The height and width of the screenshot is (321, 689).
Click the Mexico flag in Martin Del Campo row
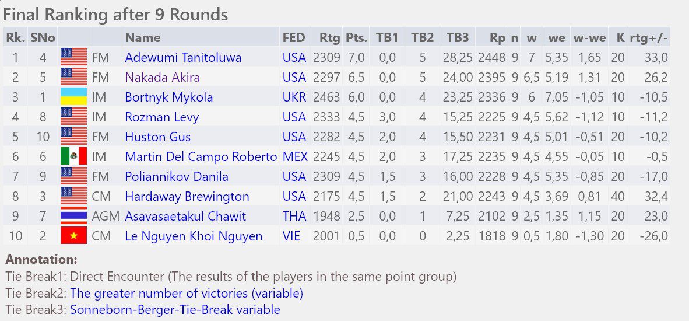coord(73,156)
